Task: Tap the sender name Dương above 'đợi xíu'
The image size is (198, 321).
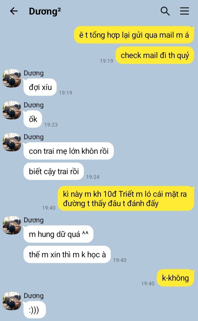Action: click(34, 73)
